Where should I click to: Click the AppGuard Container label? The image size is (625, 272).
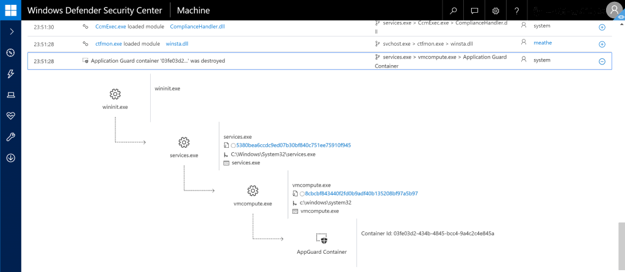(x=322, y=252)
